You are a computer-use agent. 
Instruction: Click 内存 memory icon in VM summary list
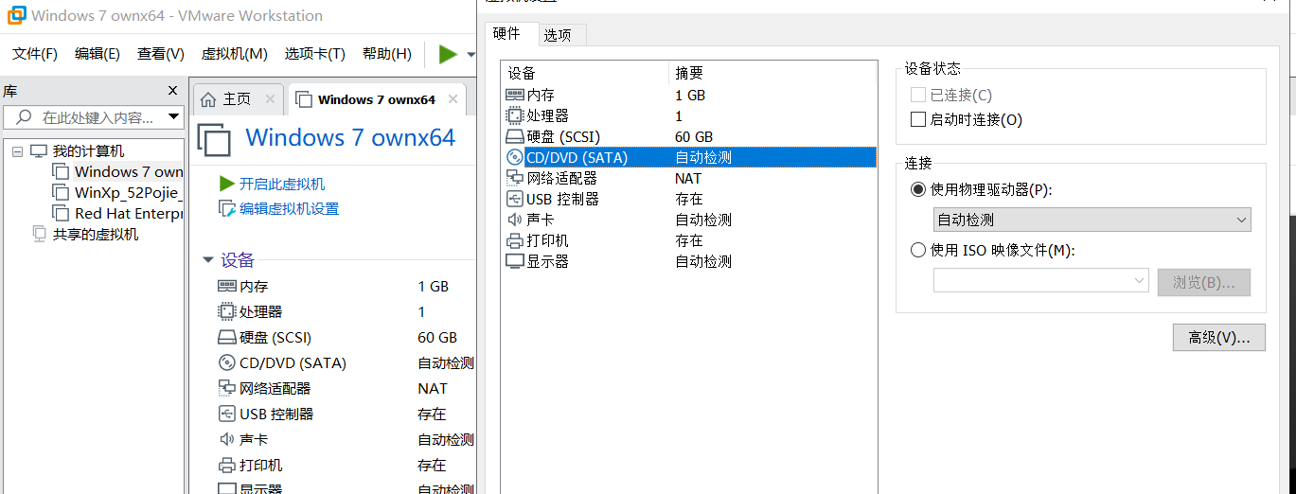tap(226, 287)
